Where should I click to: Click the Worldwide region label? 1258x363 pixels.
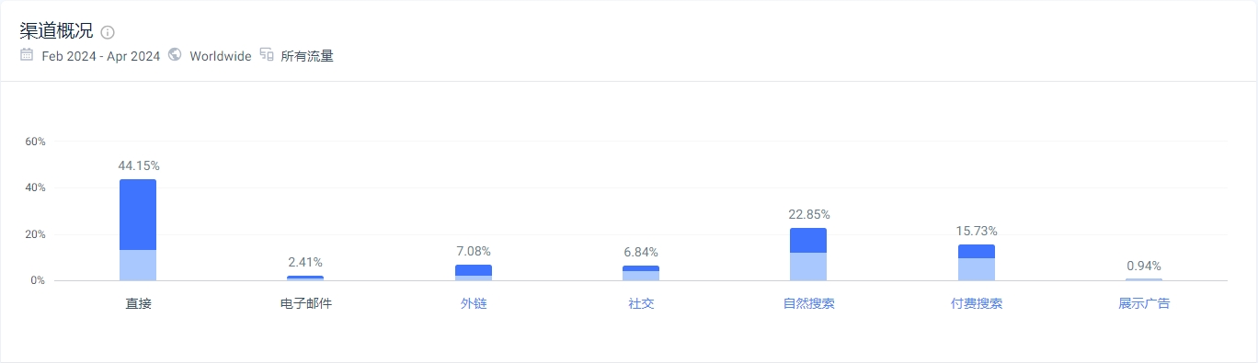(x=221, y=56)
